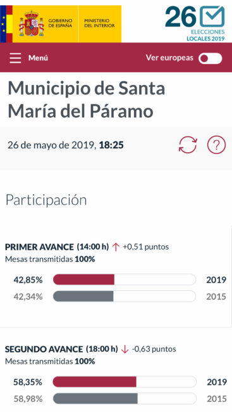
Task: Open the hamburger menu icon
Action: tap(15, 58)
